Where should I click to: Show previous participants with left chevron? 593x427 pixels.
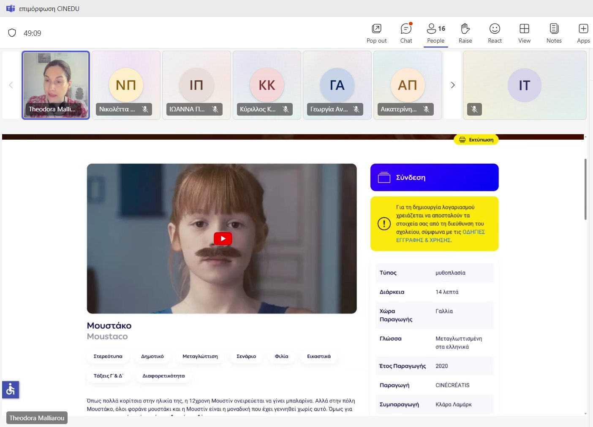11,85
